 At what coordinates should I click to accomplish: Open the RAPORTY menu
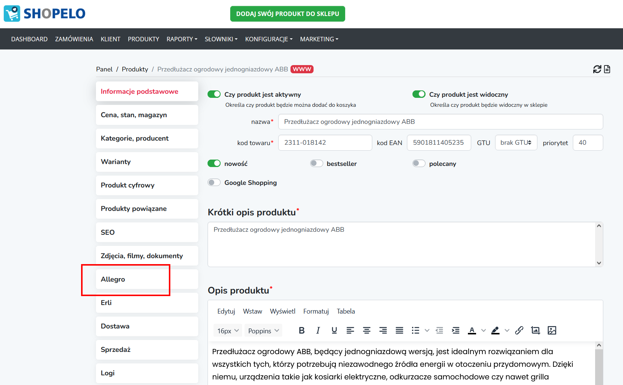182,39
